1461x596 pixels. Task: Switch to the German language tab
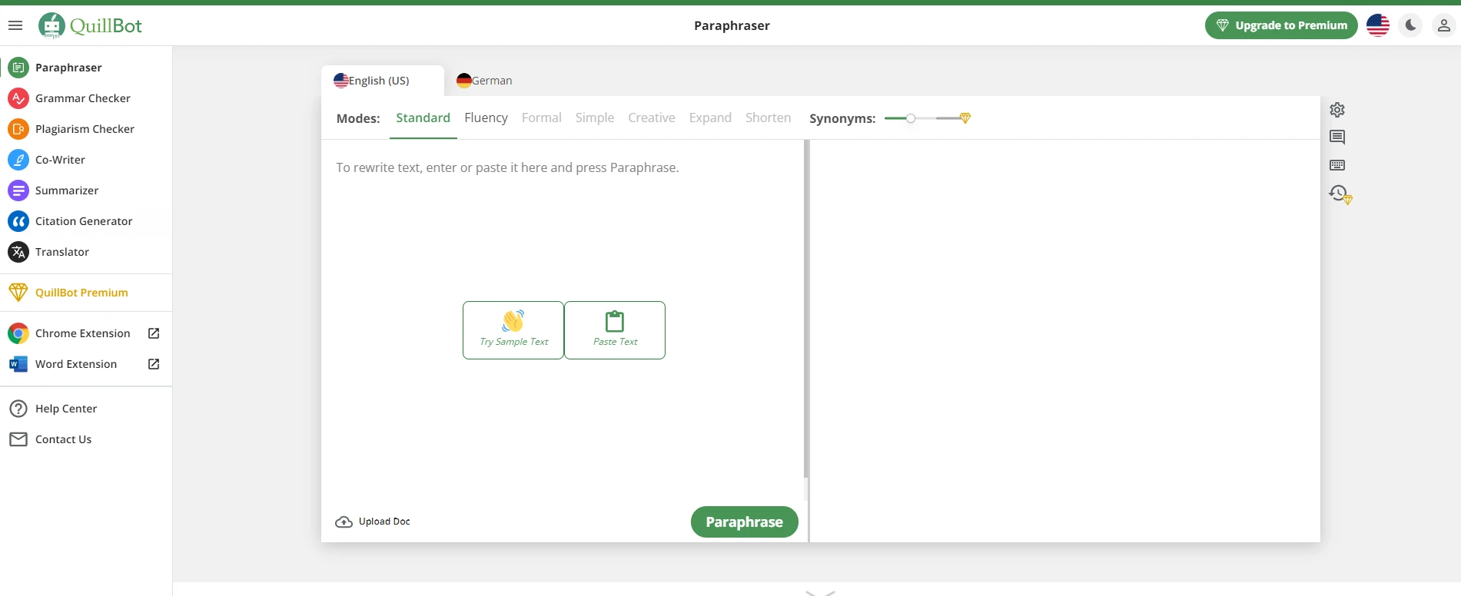coord(484,81)
